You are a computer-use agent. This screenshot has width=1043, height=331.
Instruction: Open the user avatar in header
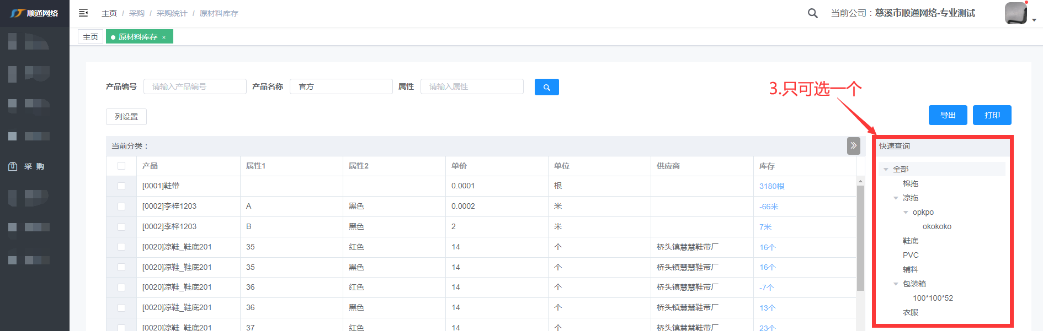point(1016,13)
